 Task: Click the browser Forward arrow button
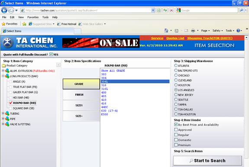click(11, 10)
